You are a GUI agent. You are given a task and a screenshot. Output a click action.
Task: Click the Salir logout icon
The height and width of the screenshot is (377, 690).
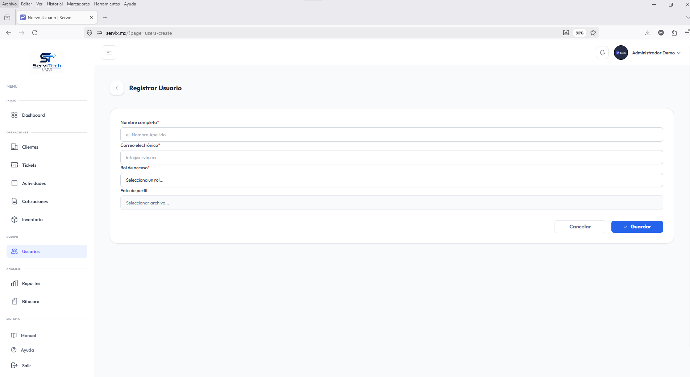(14, 365)
